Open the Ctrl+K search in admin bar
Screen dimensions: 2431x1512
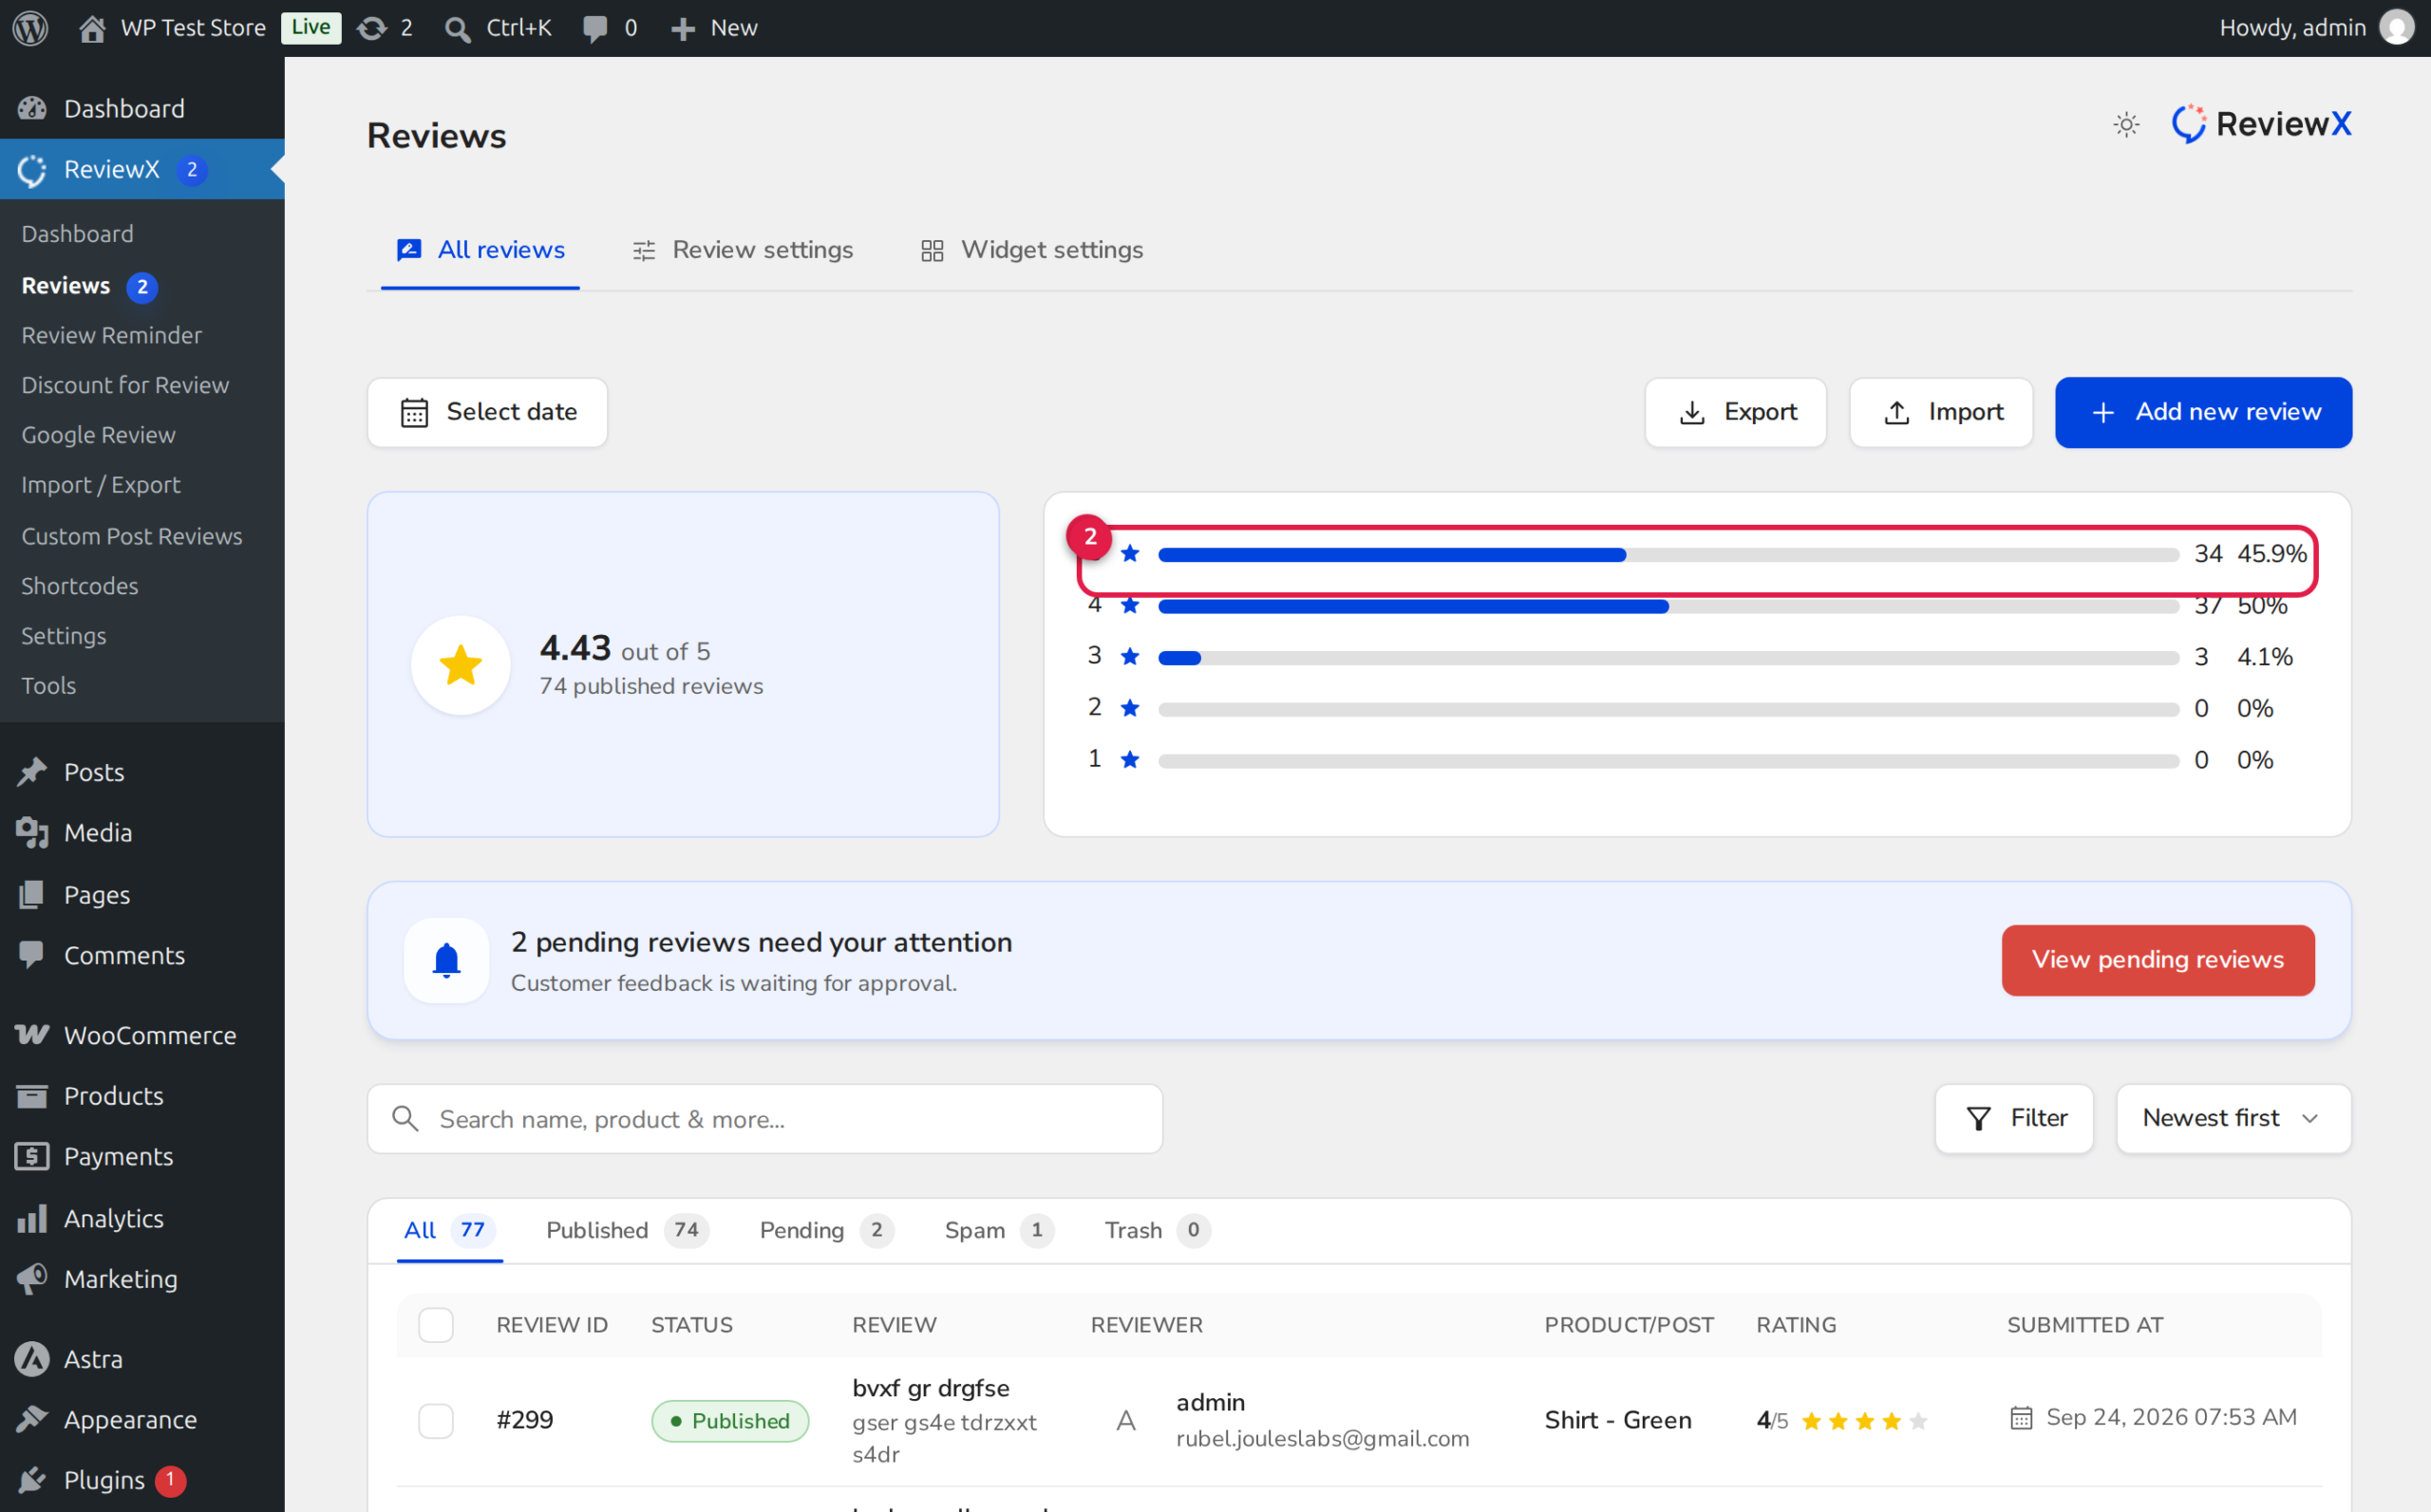498,28
